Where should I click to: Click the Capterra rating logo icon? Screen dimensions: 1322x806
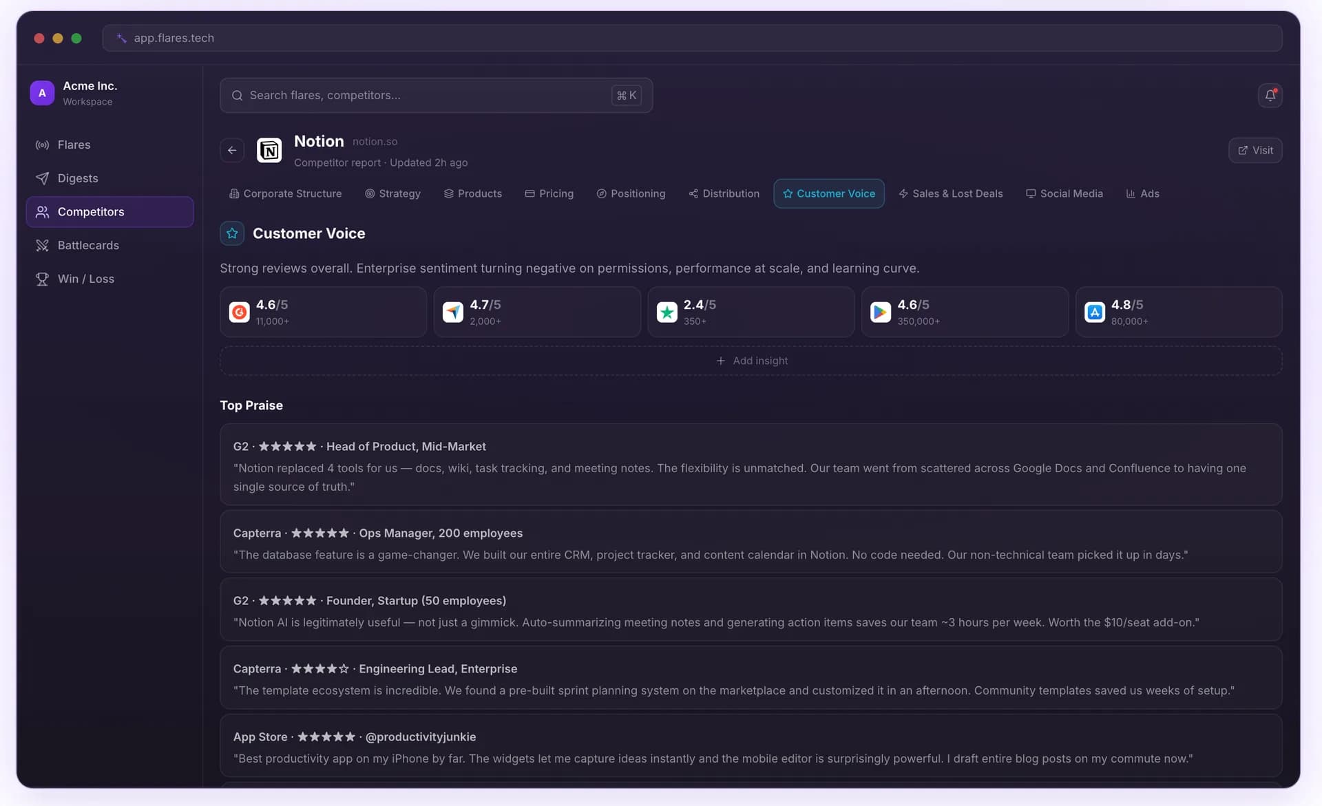point(452,312)
